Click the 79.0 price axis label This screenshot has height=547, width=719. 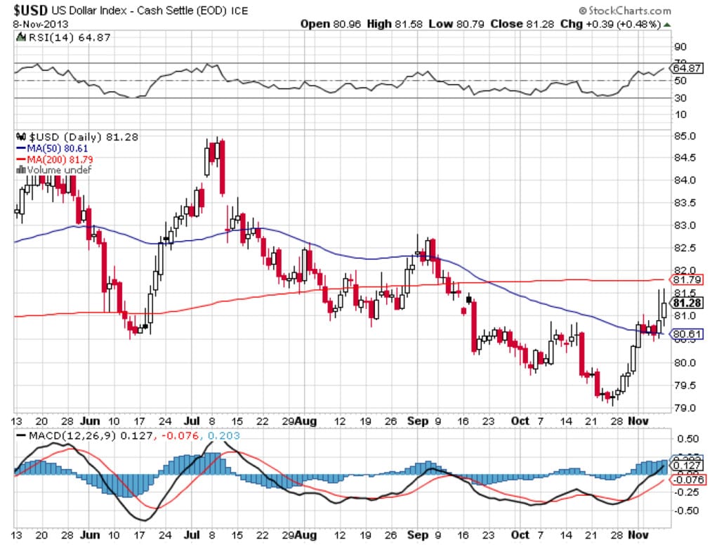[x=685, y=407]
